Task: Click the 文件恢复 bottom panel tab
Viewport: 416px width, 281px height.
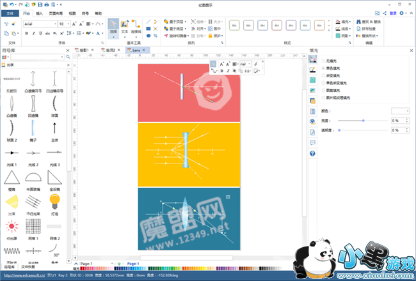Action: click(x=28, y=267)
